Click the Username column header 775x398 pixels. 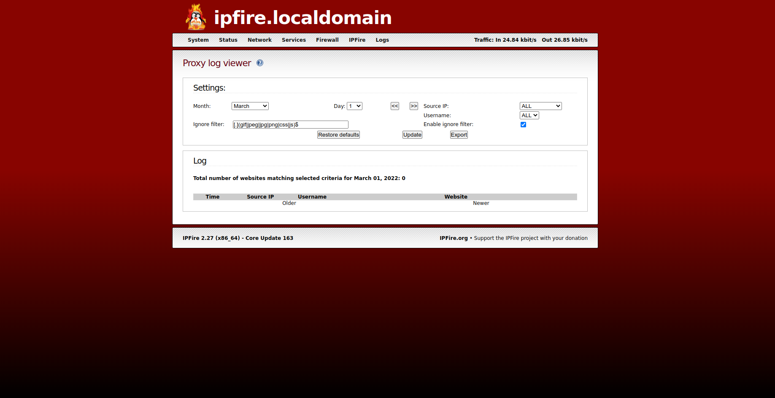(312, 197)
